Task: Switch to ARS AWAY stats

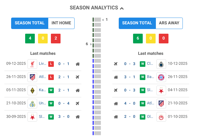Action: 169,23
